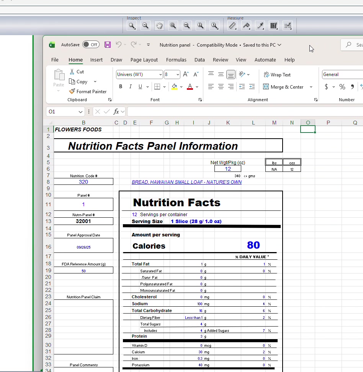Apply Wrap Text to the selection
The height and width of the screenshot is (372, 363).
[277, 74]
